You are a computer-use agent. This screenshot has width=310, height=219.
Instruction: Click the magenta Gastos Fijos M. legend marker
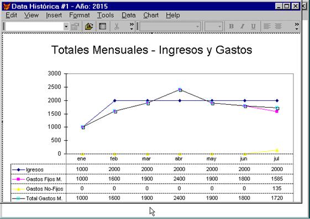(x=18, y=179)
